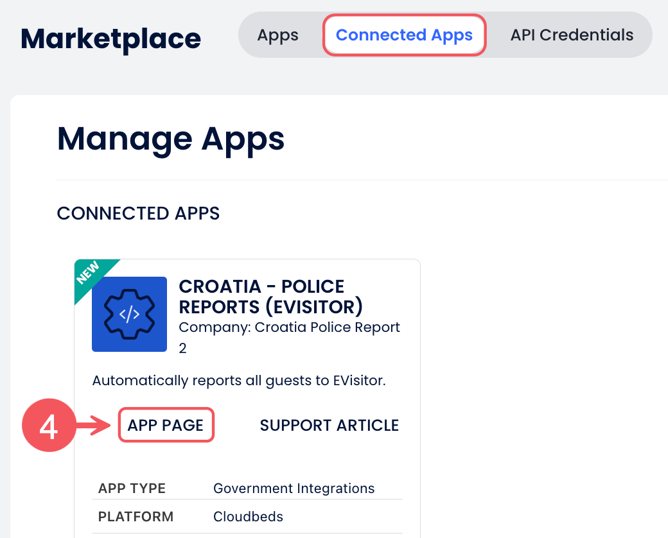Open the SUPPORT ARTICLE link
668x538 pixels.
(x=330, y=425)
